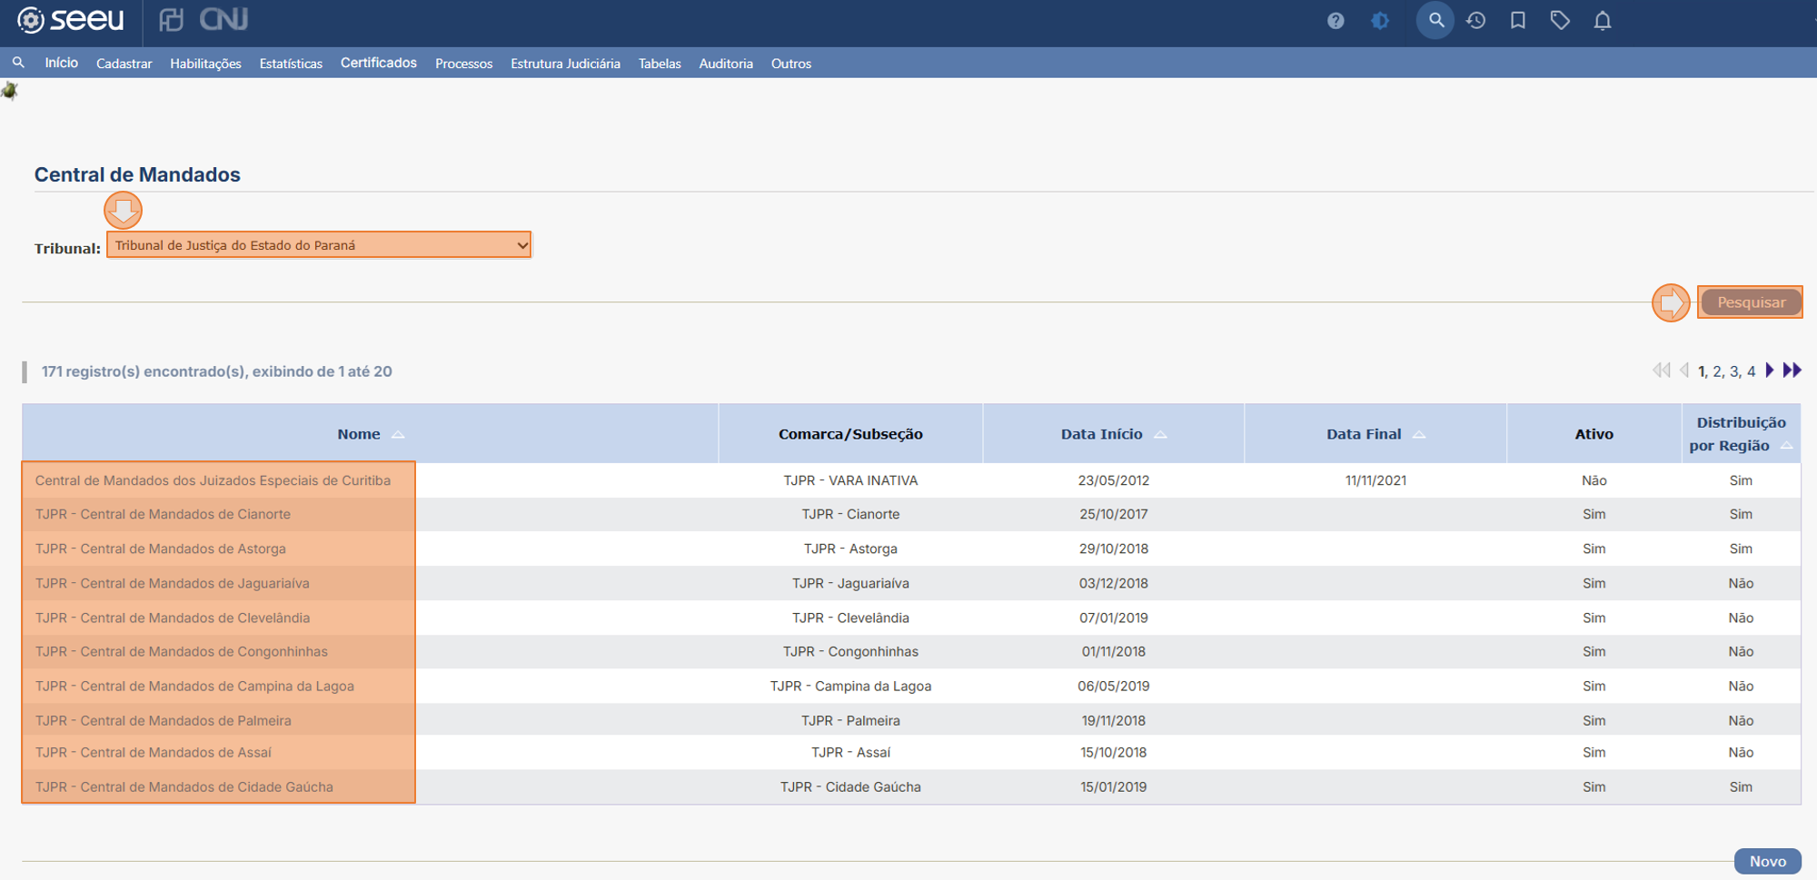Go to results page 3
Viewport: 1817px width, 880px height.
pyautogui.click(x=1734, y=371)
